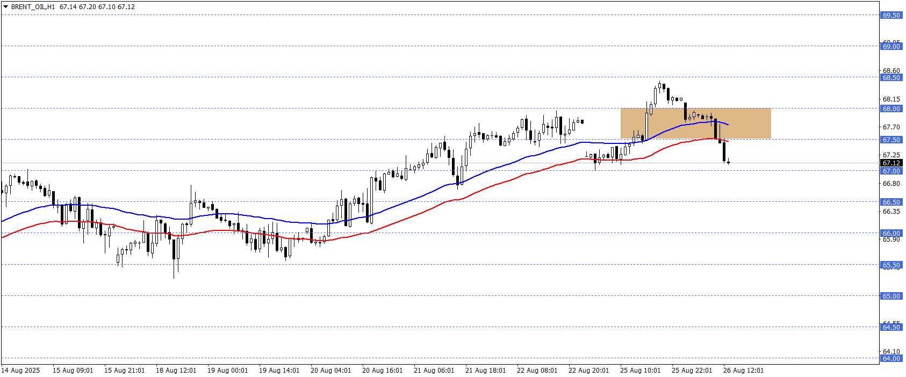The image size is (906, 377).
Task: Click the 14 Aug 2025 date label
Action: tap(20, 370)
